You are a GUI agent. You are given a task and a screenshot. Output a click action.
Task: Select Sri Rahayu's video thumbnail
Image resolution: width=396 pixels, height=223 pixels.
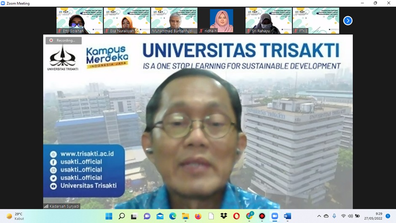269,21
